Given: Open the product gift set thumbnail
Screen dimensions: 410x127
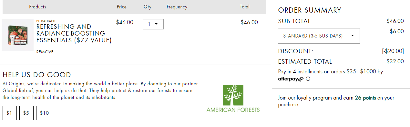Looking at the screenshot, I should pyautogui.click(x=17, y=35).
